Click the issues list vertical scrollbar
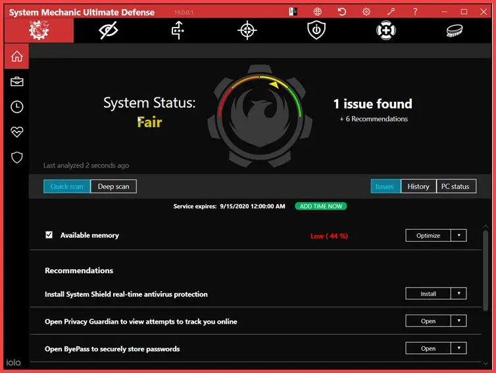The height and width of the screenshot is (373, 496). pos(485,271)
